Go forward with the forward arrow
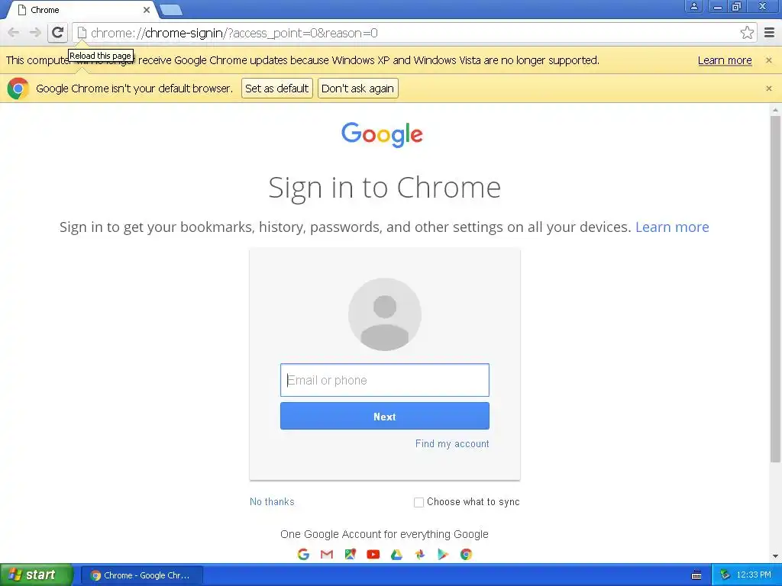 35,33
